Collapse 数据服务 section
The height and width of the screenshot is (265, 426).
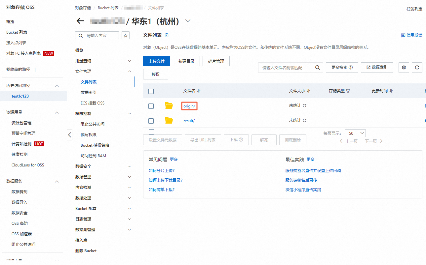click(57, 181)
